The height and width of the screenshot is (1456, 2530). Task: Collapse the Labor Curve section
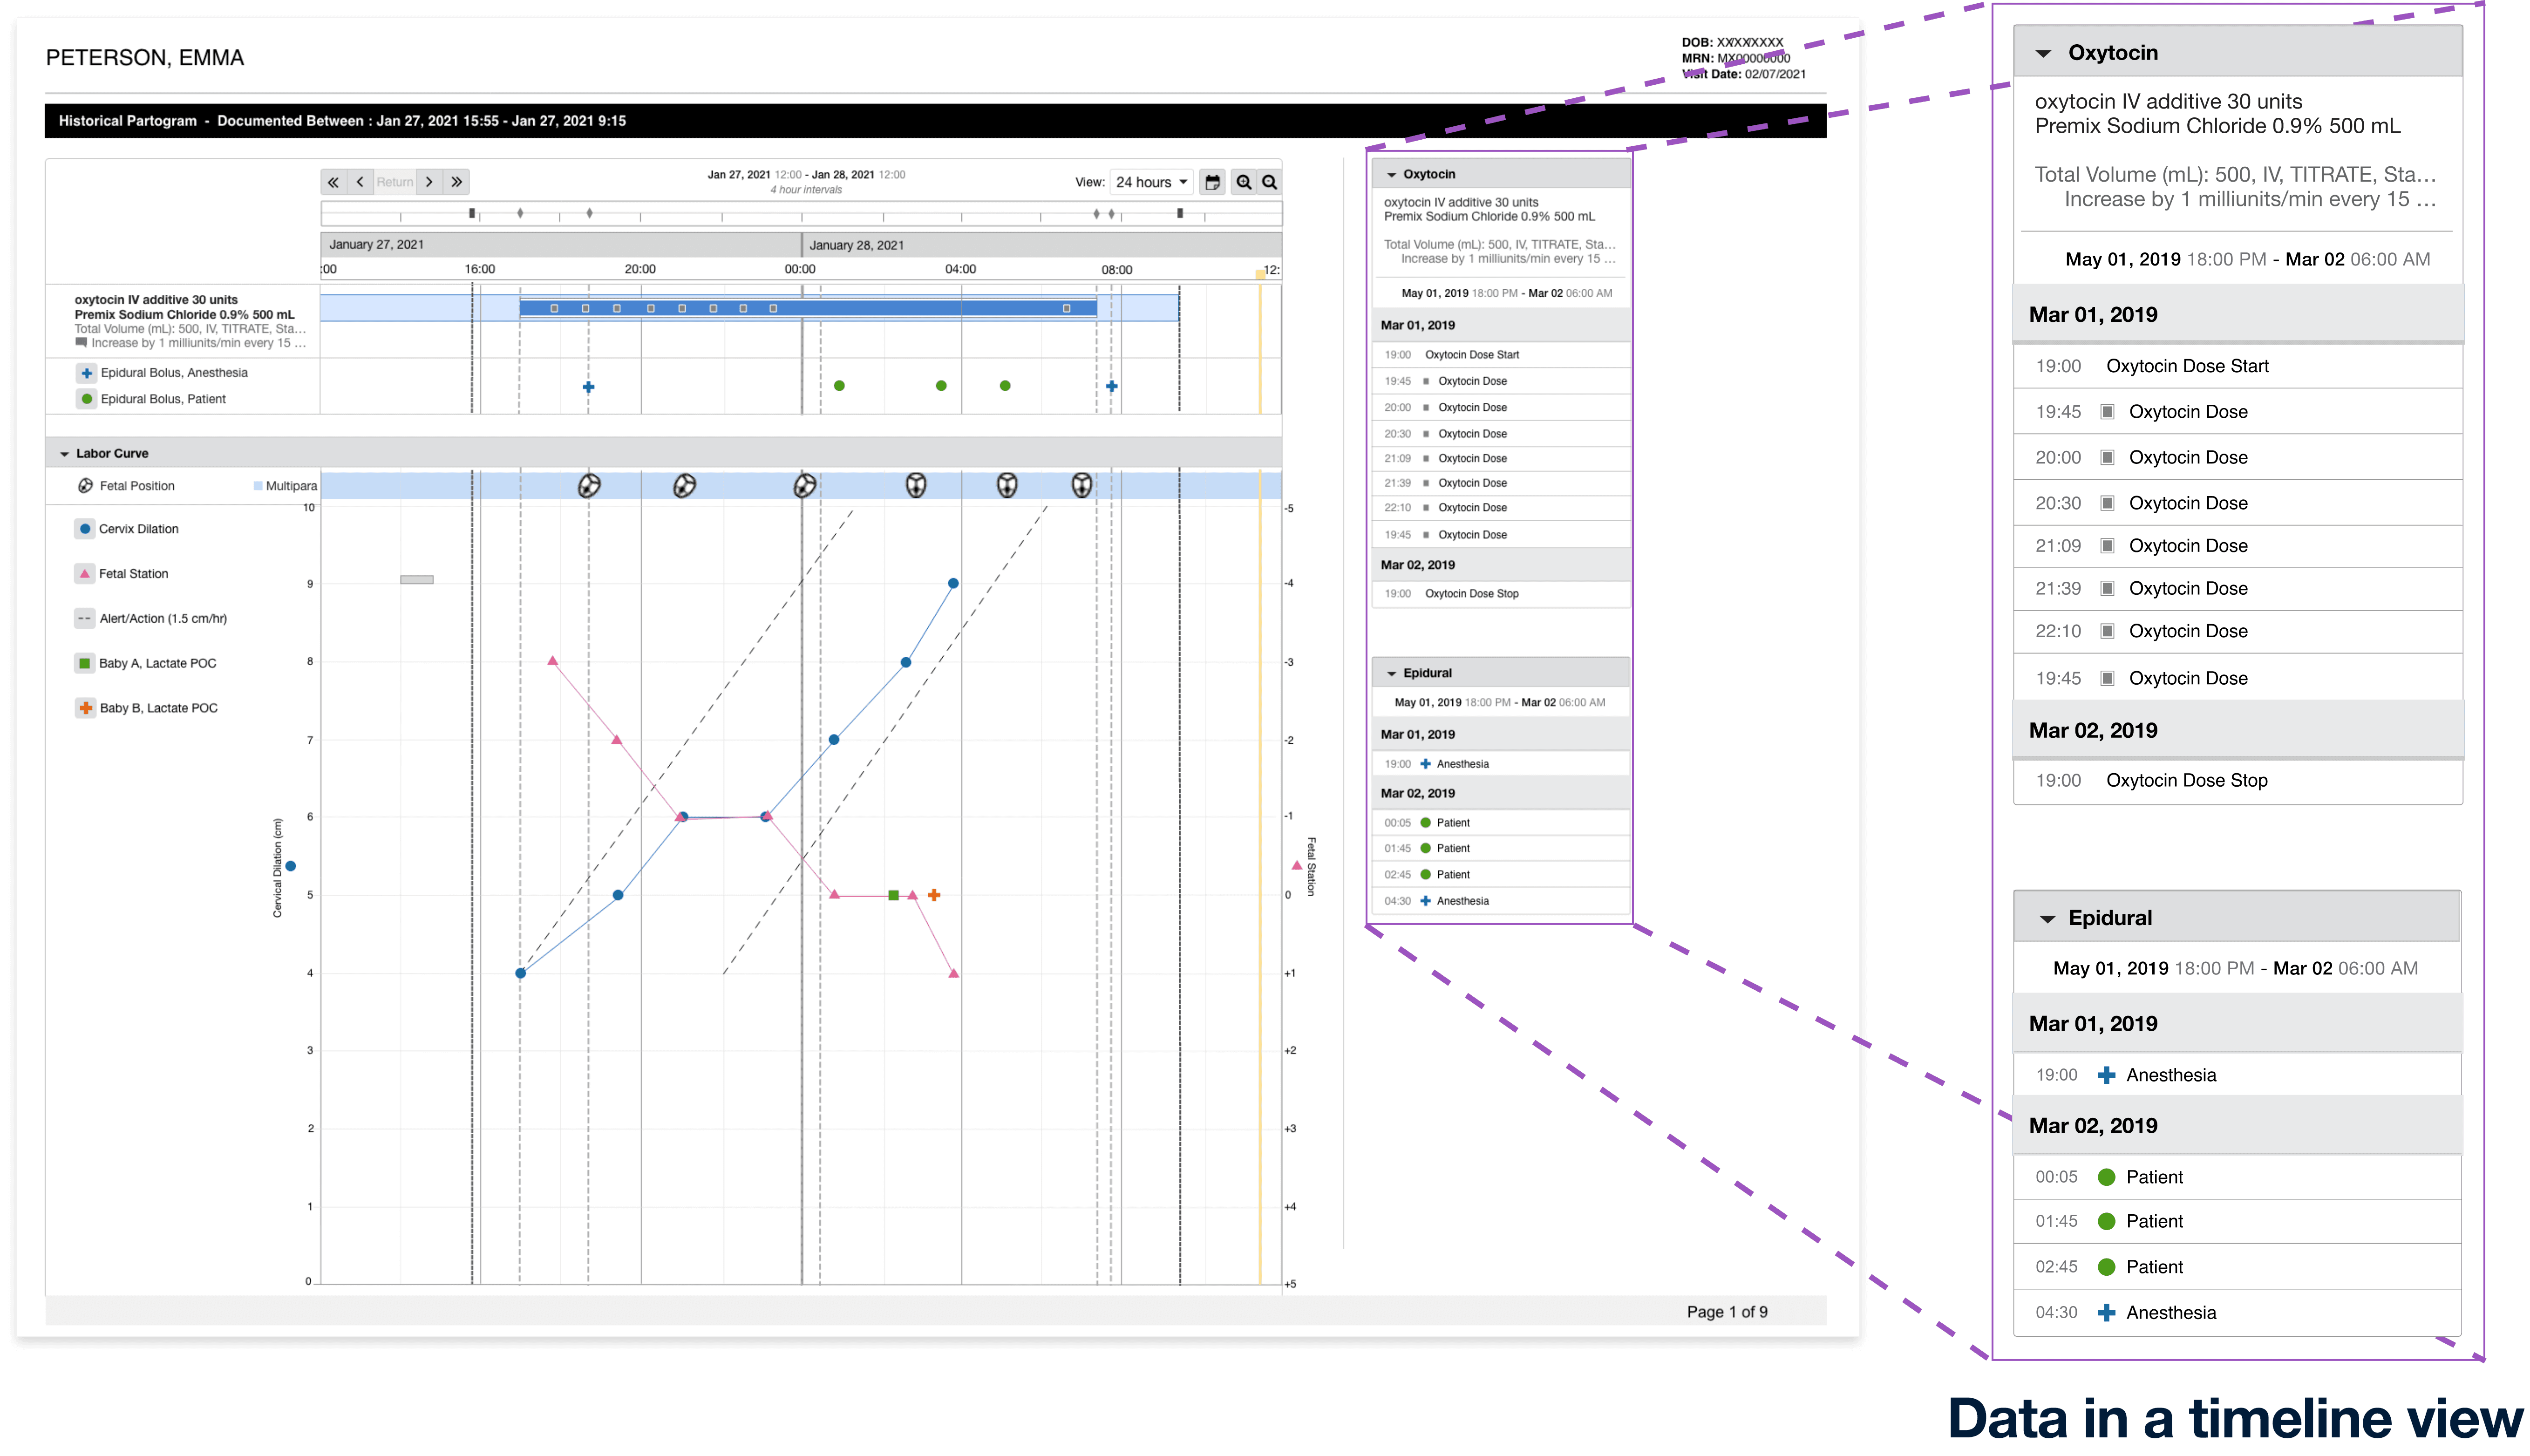65,454
